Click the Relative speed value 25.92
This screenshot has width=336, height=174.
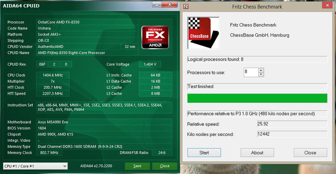292,124
